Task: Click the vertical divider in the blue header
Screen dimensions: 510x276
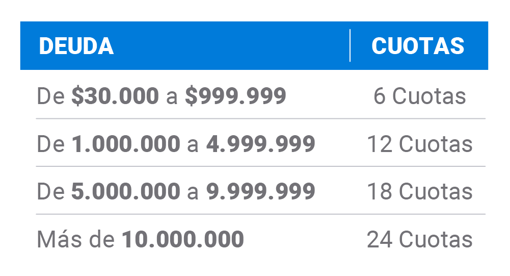Action: [x=350, y=46]
